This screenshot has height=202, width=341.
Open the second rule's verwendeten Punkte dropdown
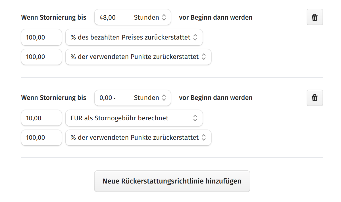(x=138, y=137)
